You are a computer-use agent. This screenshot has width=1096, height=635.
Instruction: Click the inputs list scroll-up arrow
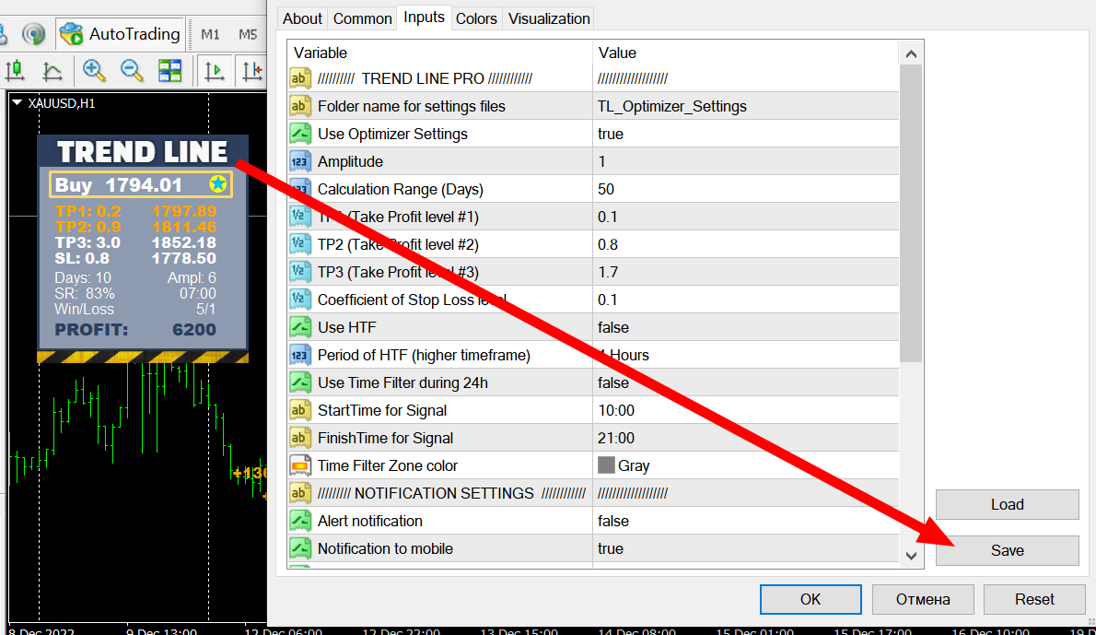click(x=911, y=53)
